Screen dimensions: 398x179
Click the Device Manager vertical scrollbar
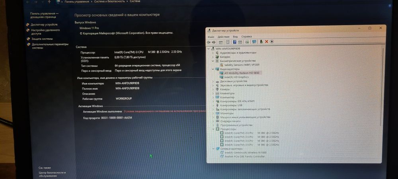pyautogui.click(x=382, y=86)
